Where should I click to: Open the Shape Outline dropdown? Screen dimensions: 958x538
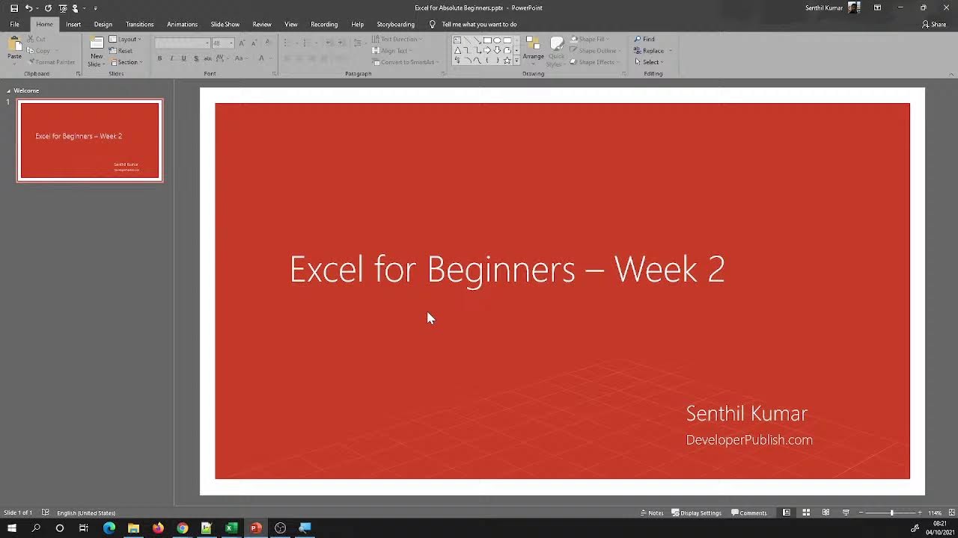tap(595, 51)
